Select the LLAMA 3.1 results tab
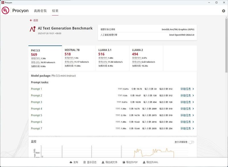228x167 pixels. 112,58
